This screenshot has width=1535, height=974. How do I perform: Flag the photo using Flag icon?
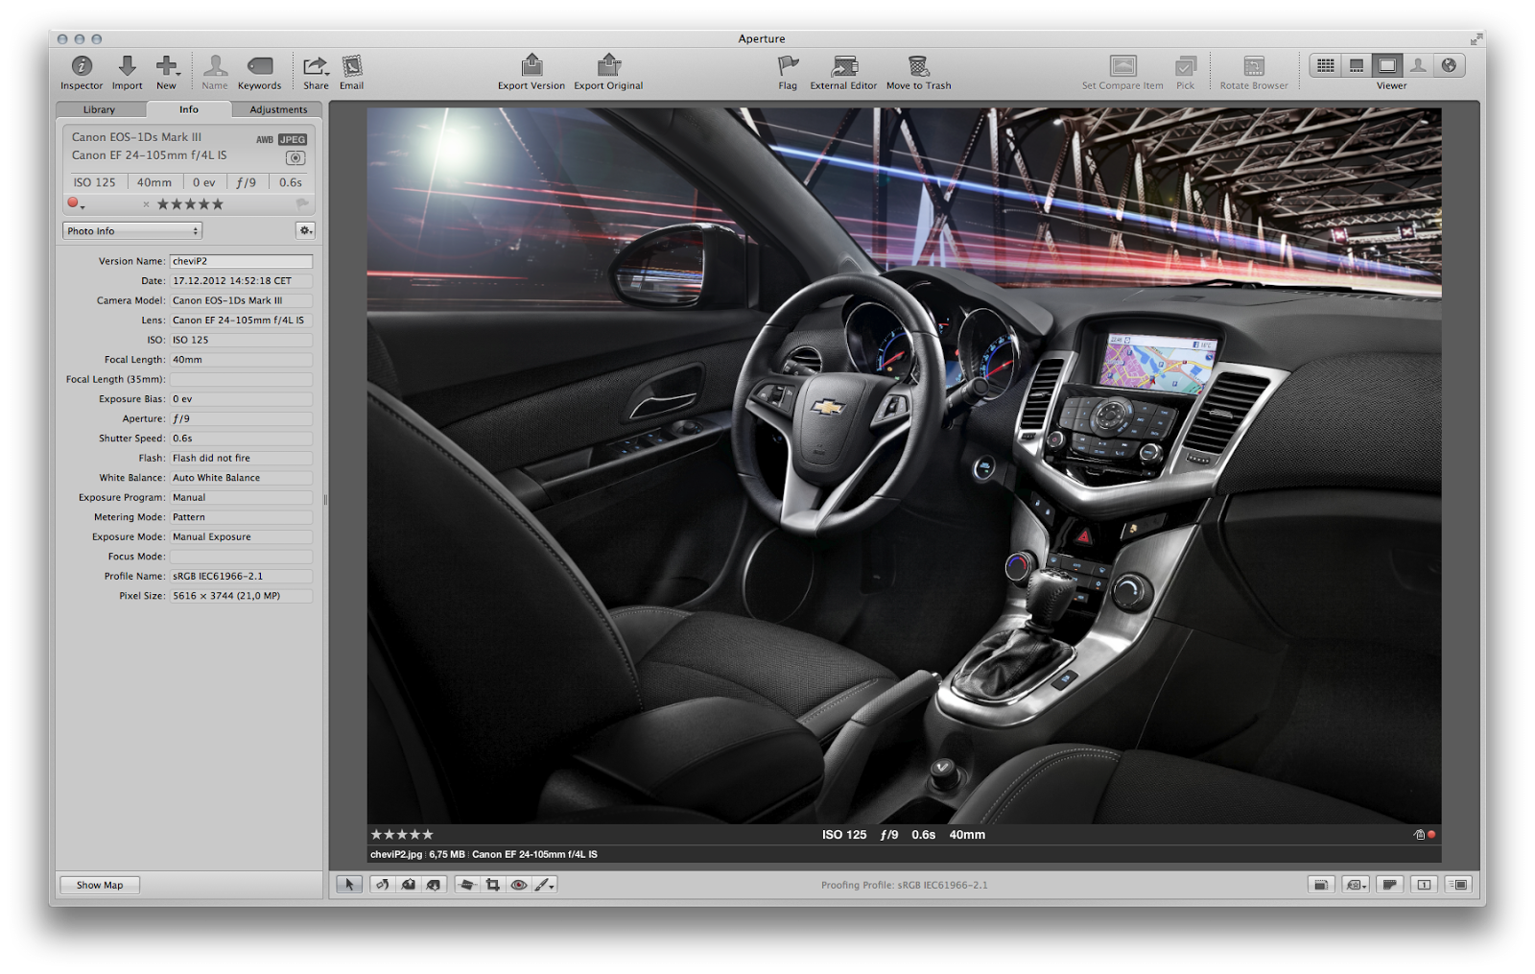click(788, 65)
